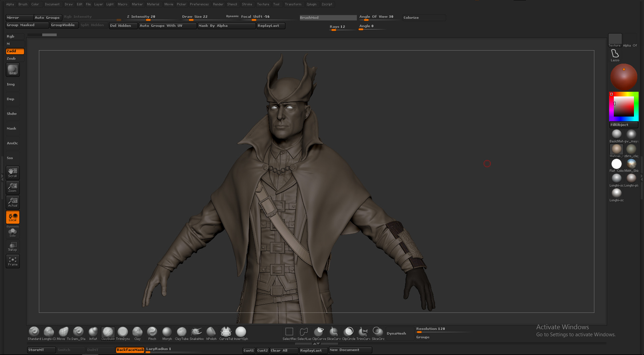Open the Tool menu
Screen dimensions: 644x355
276,4
